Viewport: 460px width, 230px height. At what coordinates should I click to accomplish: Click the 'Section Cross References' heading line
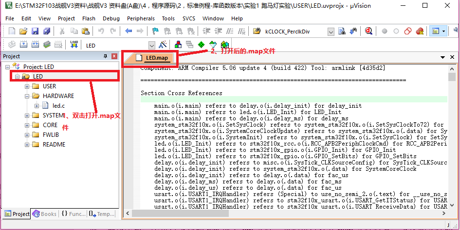(x=181, y=93)
